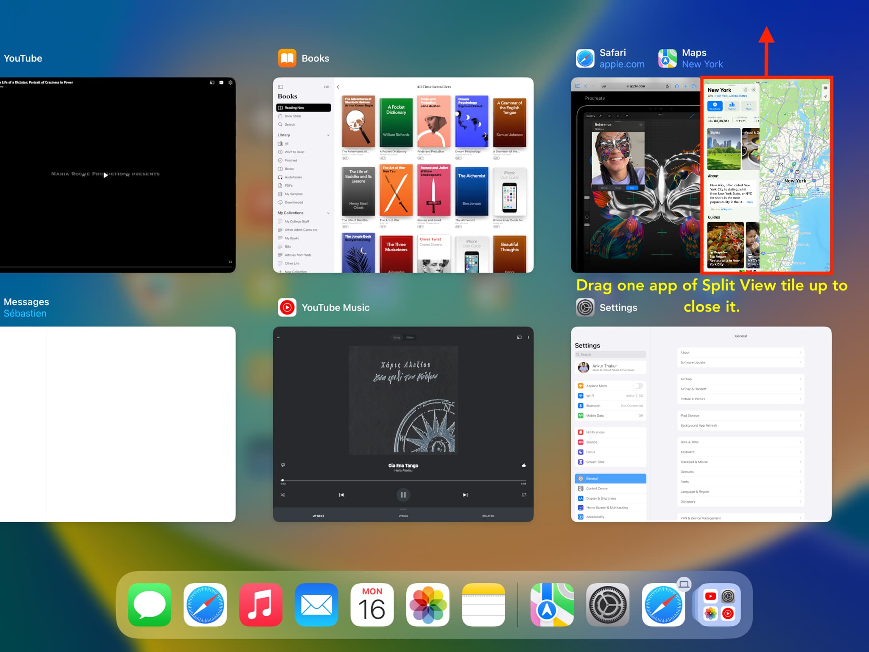This screenshot has height=652, width=869.
Task: Reload apple.com in Safari toolbar
Action: click(x=667, y=86)
